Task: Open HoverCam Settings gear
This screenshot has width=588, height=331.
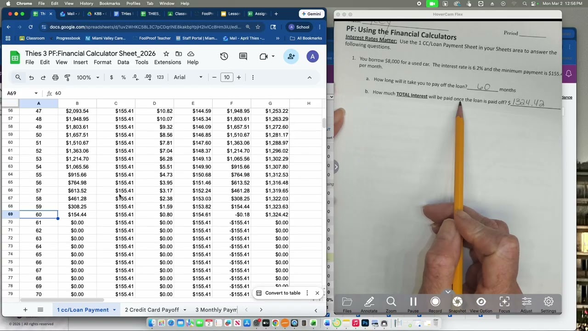Action: tap(548, 304)
